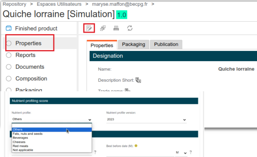This screenshot has height=157, width=257.
Task: Switch to the Properties tab
Action: (x=102, y=45)
